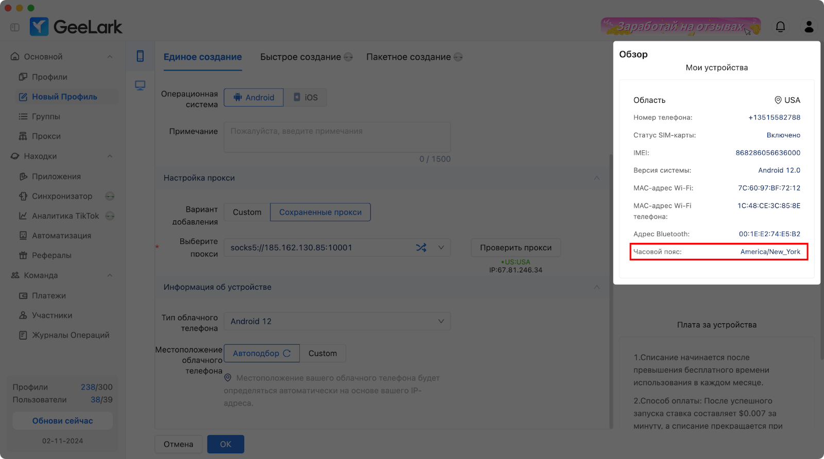Screen dimensions: 824x459
Task: Click the IMEI value 868286056636000
Action: (768, 153)
